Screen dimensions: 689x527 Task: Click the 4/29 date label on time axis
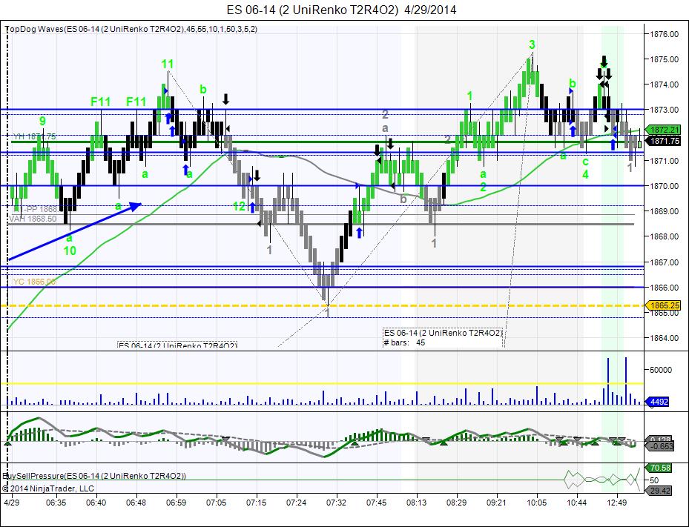pyautogui.click(x=11, y=503)
